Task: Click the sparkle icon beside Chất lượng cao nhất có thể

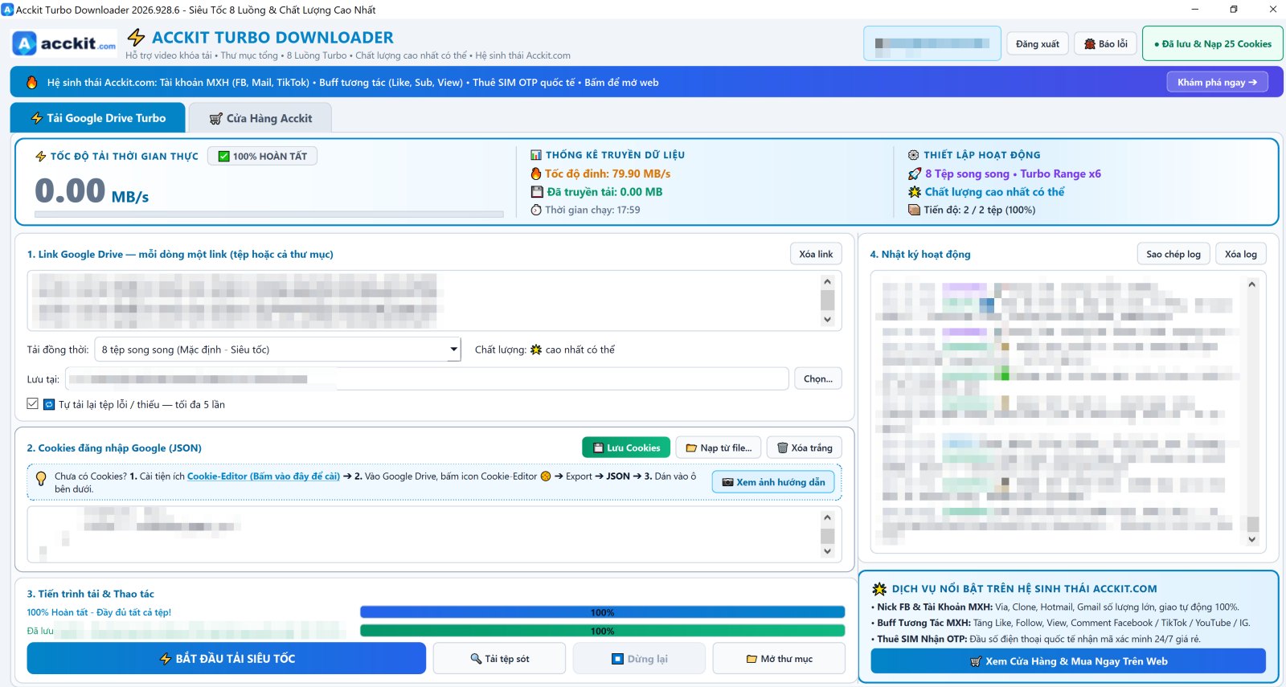Action: click(x=914, y=192)
